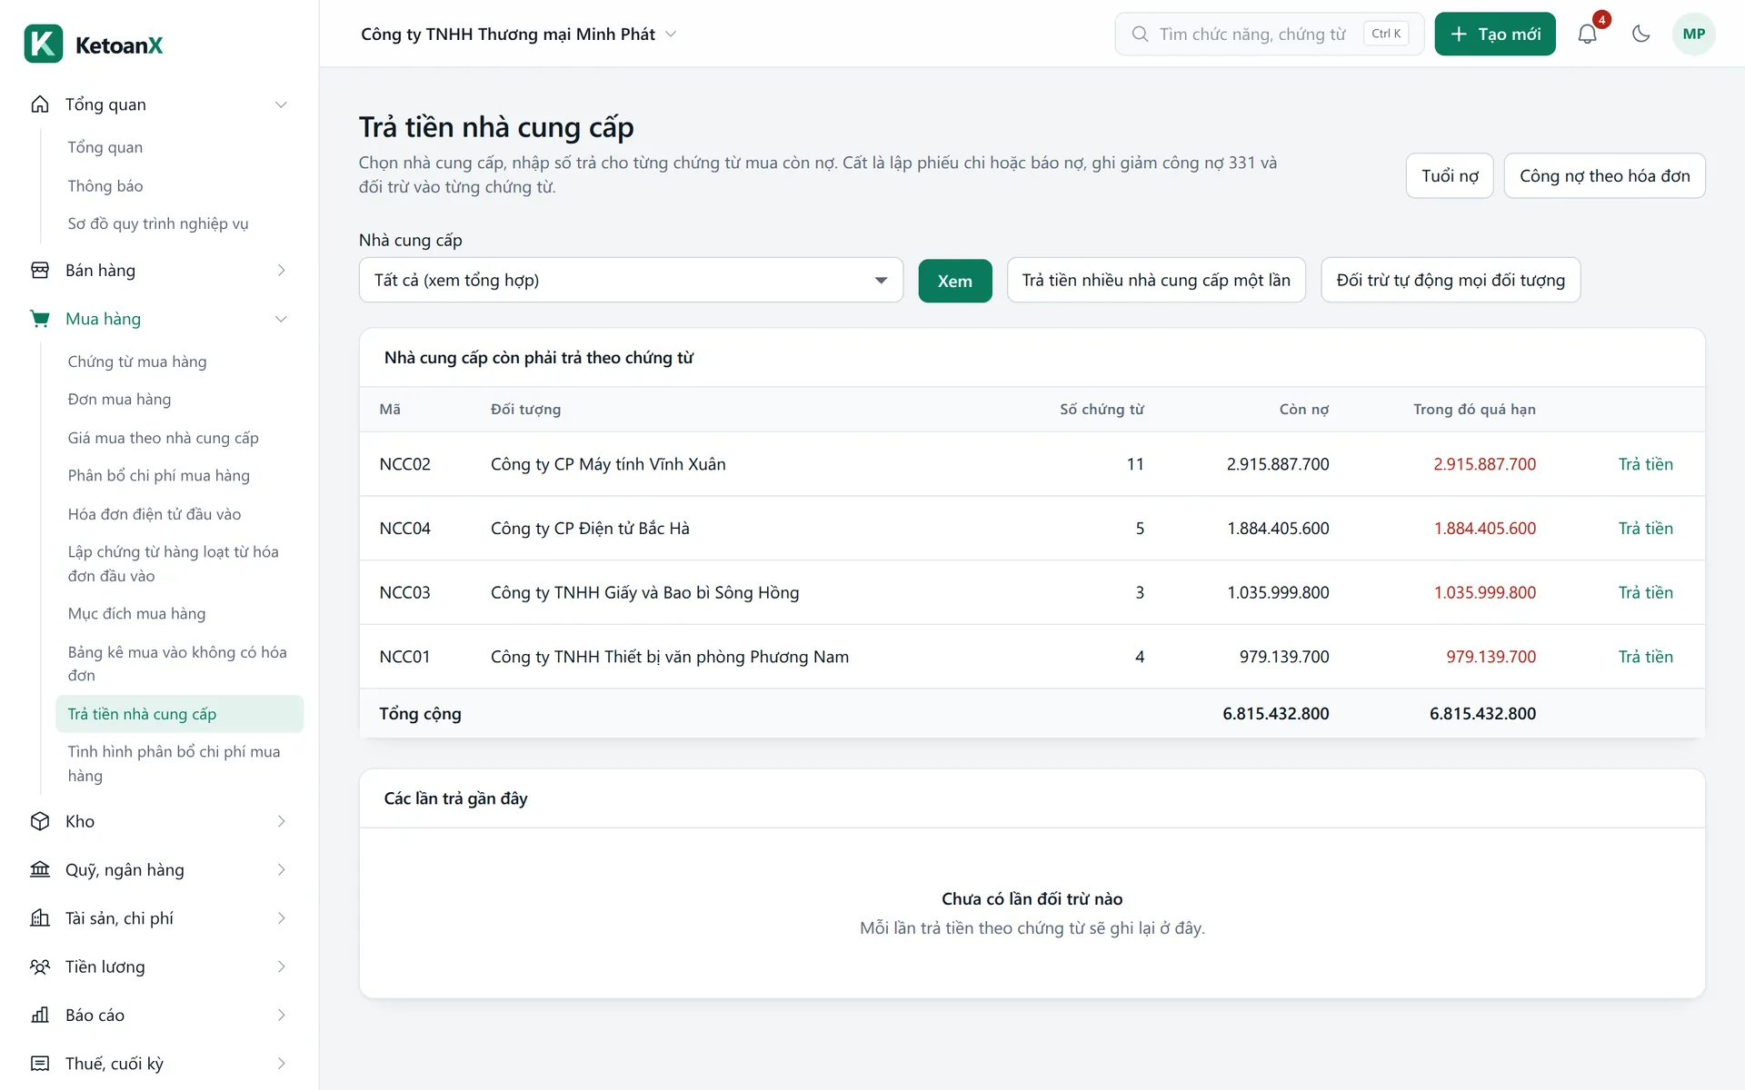Open Đơn mua hàng menu item
Screen dimensions: 1745x1090
[119, 399]
